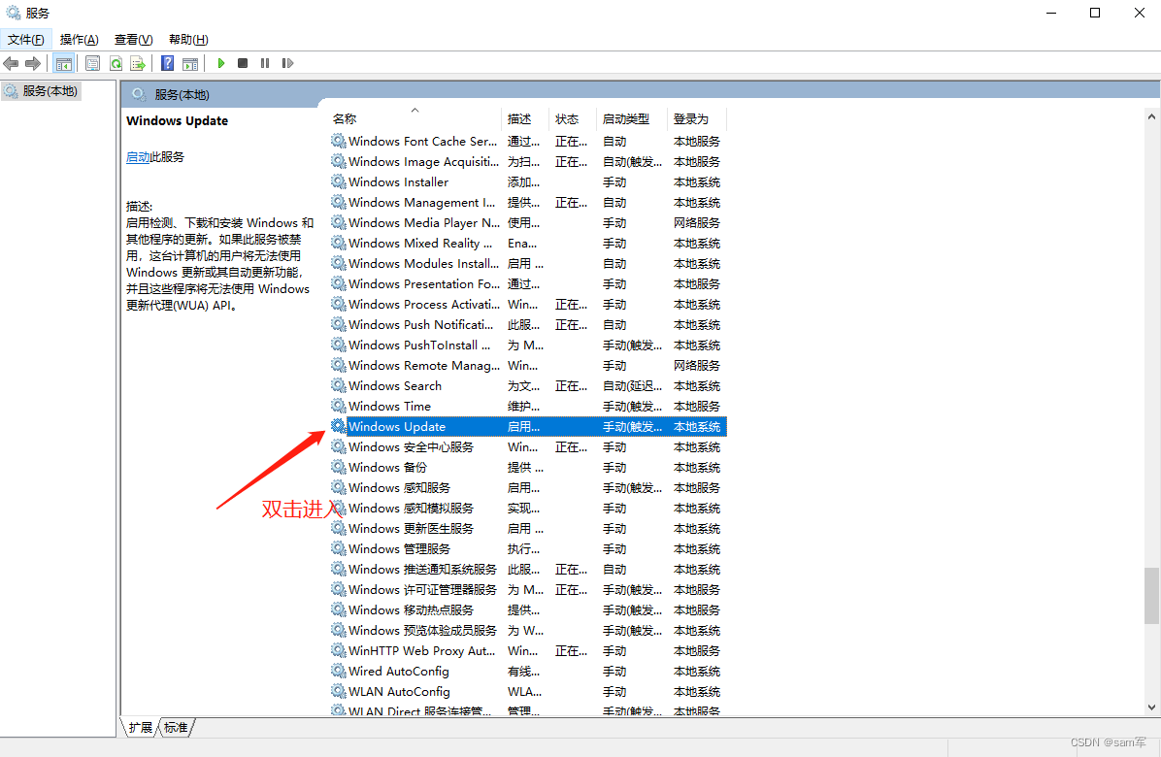The image size is (1161, 757).
Task: Open the 查看(V) menu
Action: point(133,39)
